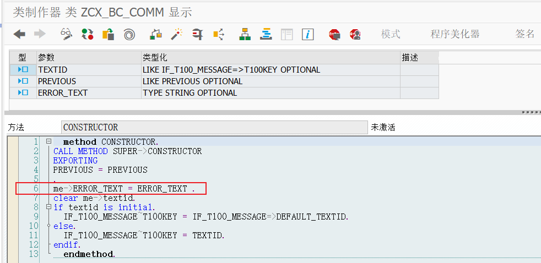This screenshot has width=541, height=263.
Task: Select the TEXTID parameter name cell
Action: 89,70
